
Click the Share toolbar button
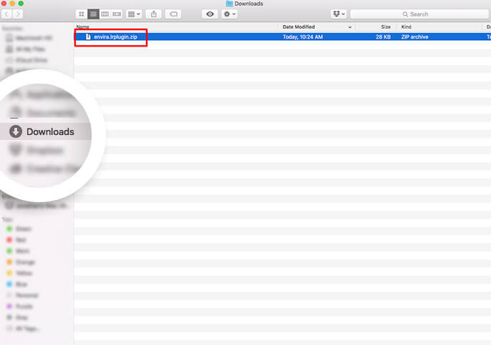pyautogui.click(x=154, y=14)
